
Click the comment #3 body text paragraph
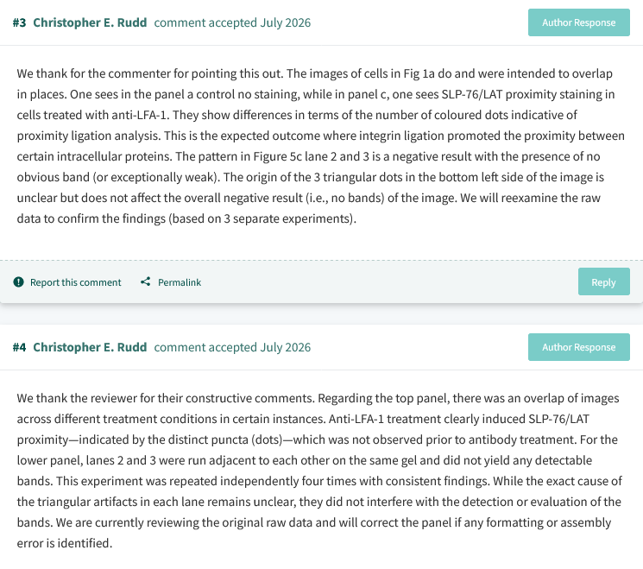pyautogui.click(x=321, y=146)
